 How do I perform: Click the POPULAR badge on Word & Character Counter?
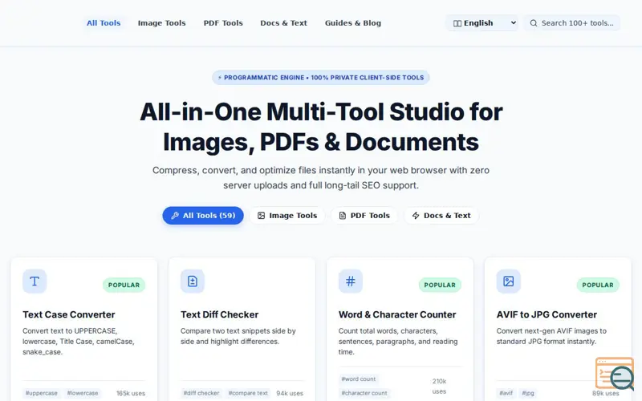440,286
